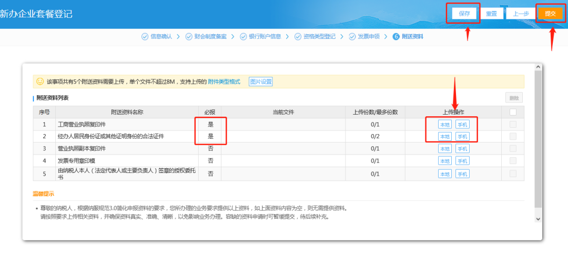Screen dimensions: 568x255
Task: Click the 重置 button
Action: [x=492, y=14]
